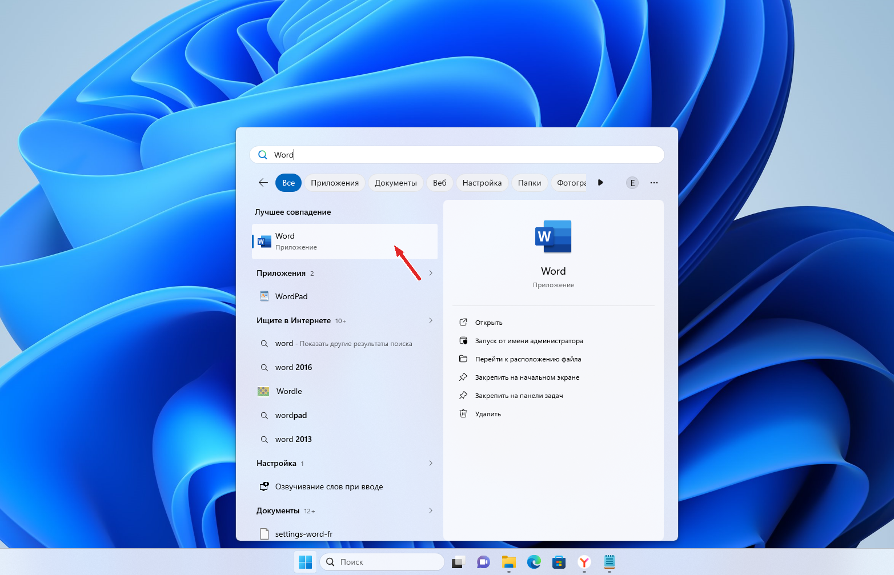Switch to the 'Документы' filter tab
This screenshot has height=575, width=894.
pos(396,183)
